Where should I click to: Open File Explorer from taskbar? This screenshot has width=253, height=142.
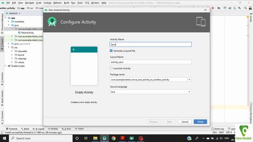pyautogui.click(x=95, y=138)
